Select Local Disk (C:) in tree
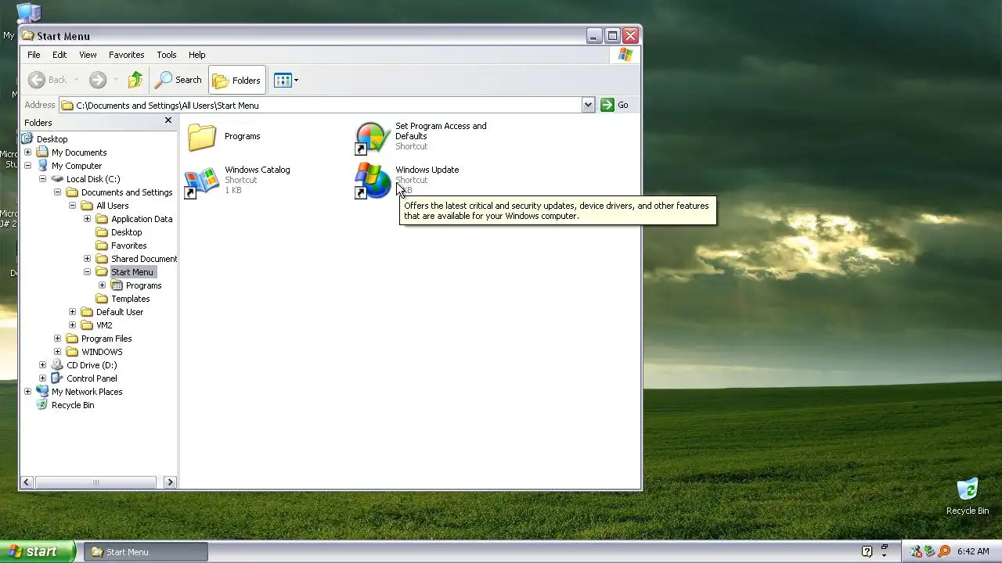Viewport: 1002px width, 563px height. [93, 179]
